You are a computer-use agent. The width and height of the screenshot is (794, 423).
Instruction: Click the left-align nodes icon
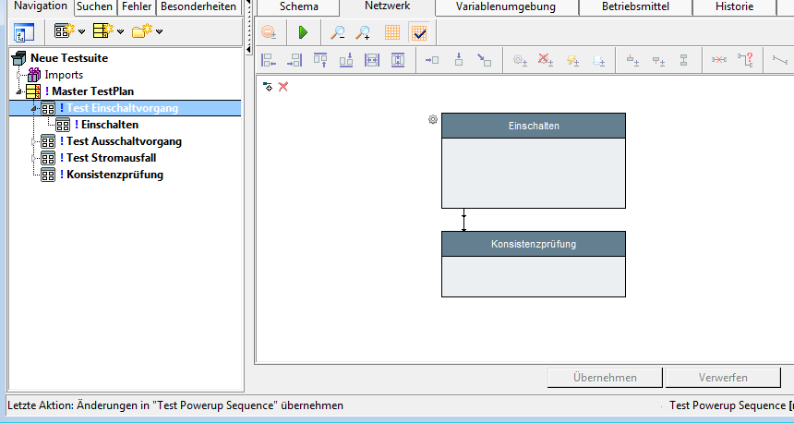(x=269, y=61)
